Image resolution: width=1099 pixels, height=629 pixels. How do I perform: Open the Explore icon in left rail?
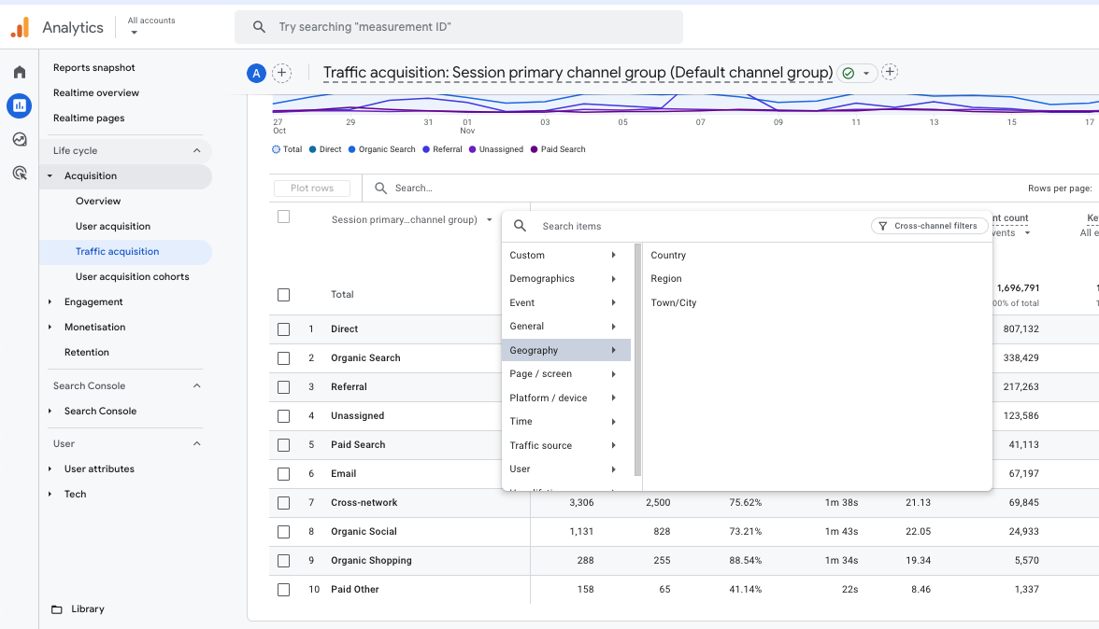point(20,139)
